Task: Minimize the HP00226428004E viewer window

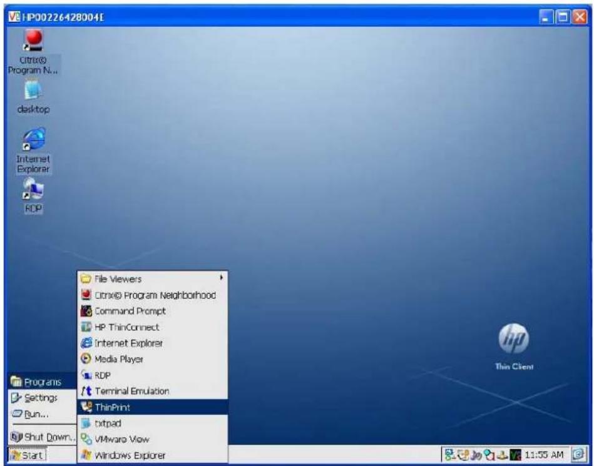Action: pyautogui.click(x=546, y=17)
